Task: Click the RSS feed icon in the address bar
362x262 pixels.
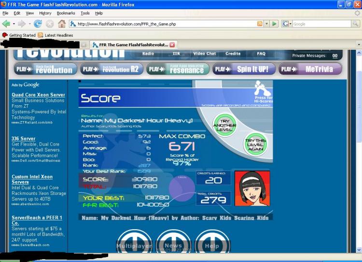Action: coord(260,24)
